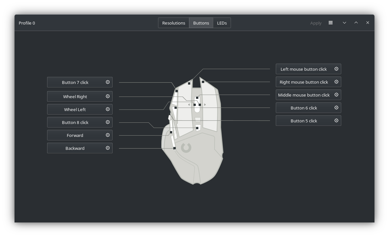Click the Apply button
The image size is (389, 237).
[x=316, y=23]
